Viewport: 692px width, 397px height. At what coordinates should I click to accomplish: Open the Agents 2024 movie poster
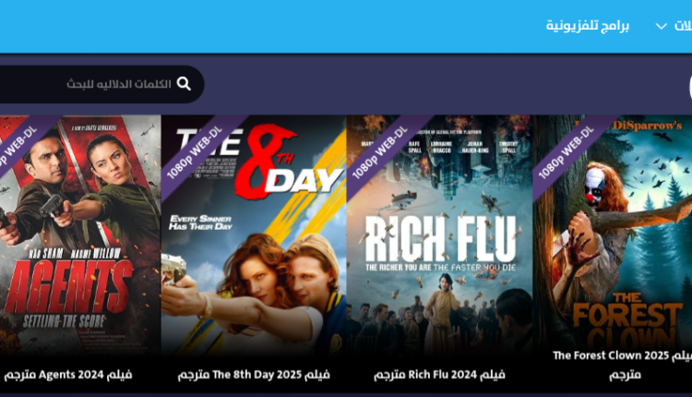[x=80, y=235]
